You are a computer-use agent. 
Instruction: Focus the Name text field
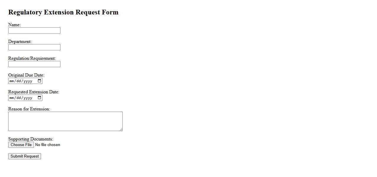pos(34,31)
